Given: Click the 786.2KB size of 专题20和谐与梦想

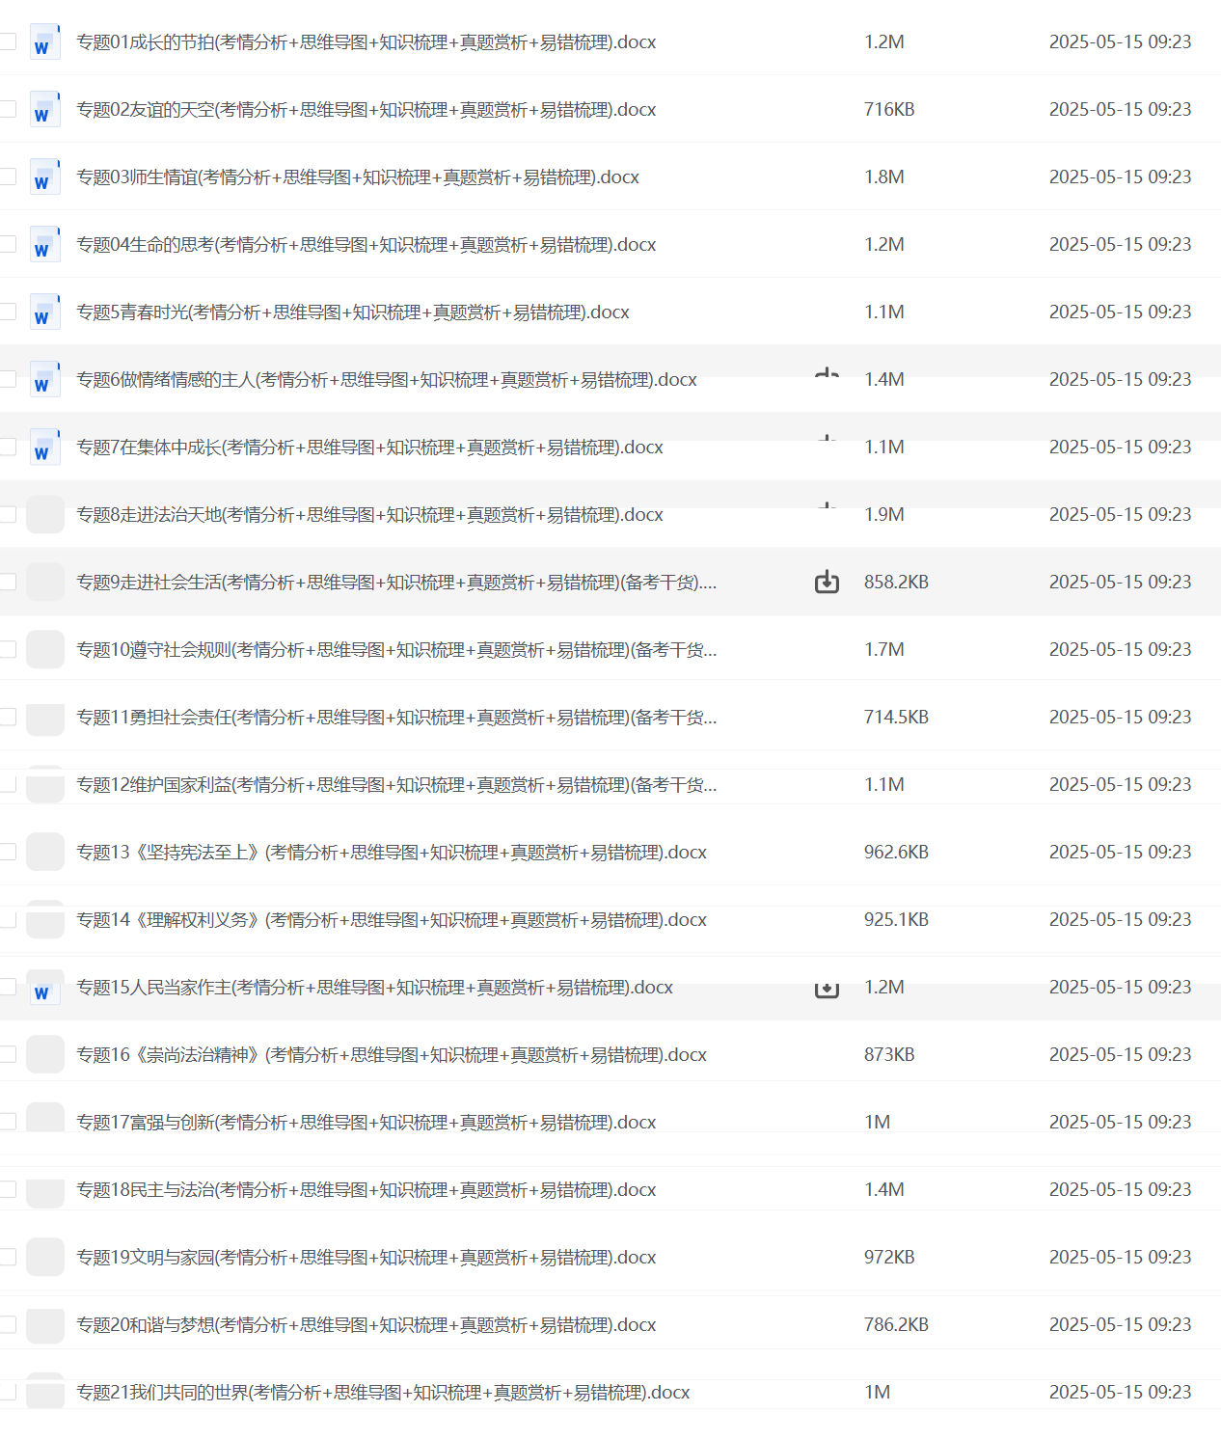Looking at the screenshot, I should (896, 1325).
